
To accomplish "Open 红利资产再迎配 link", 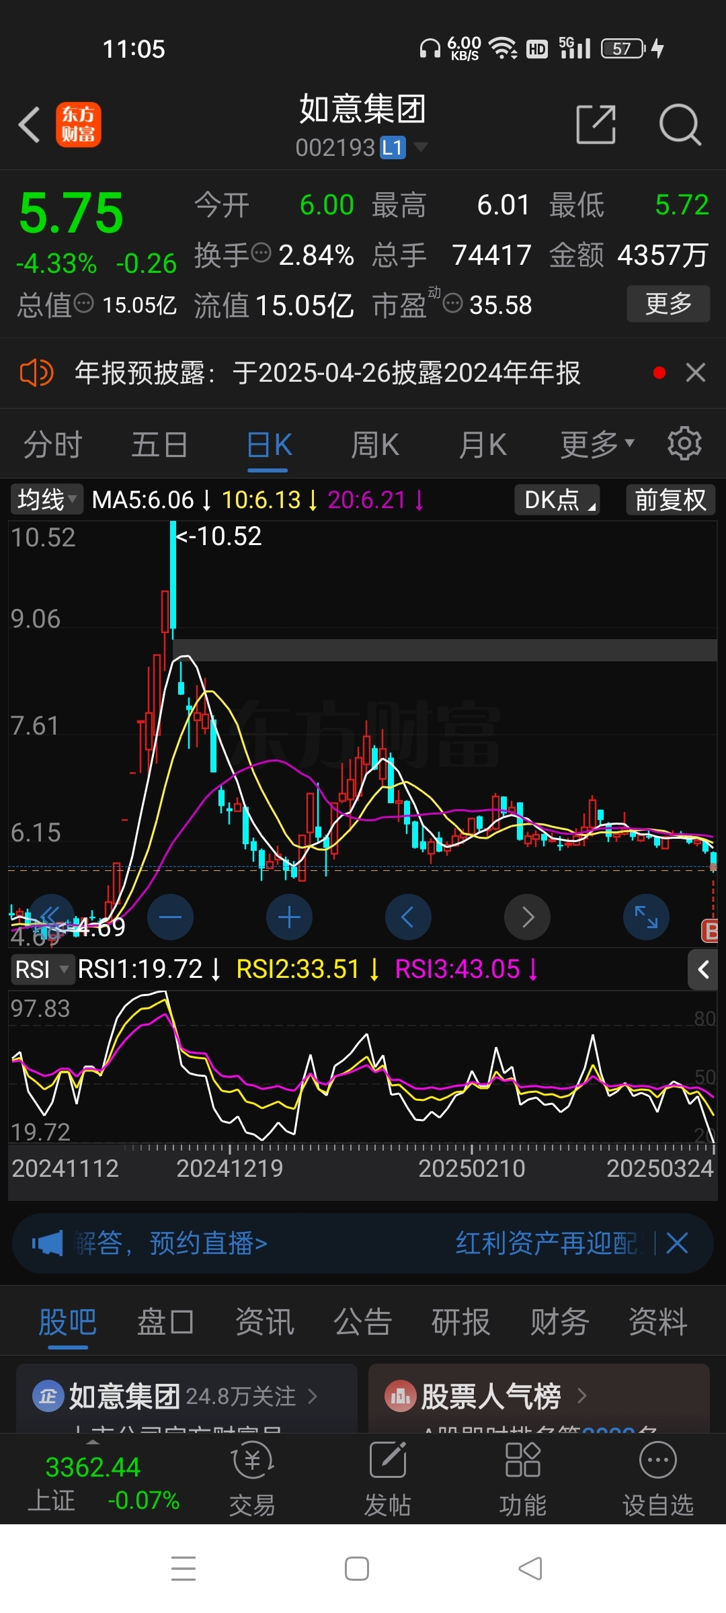I will 547,1243.
